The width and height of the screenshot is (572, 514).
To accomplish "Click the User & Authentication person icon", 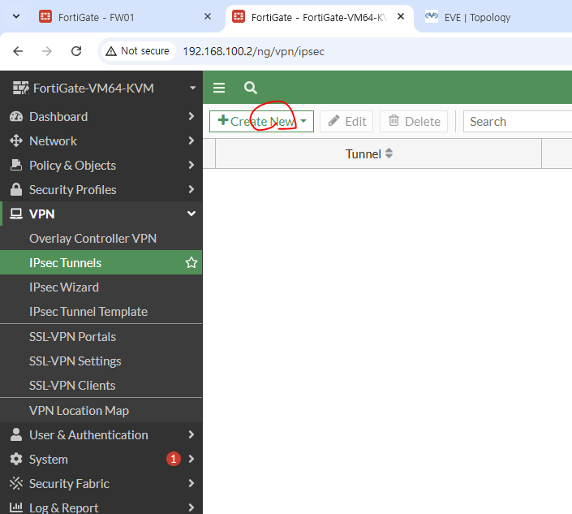I will tap(16, 434).
